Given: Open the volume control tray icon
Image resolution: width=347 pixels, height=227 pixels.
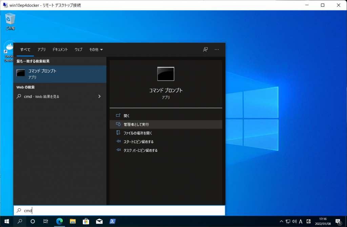Looking at the screenshot, I should click(294, 221).
